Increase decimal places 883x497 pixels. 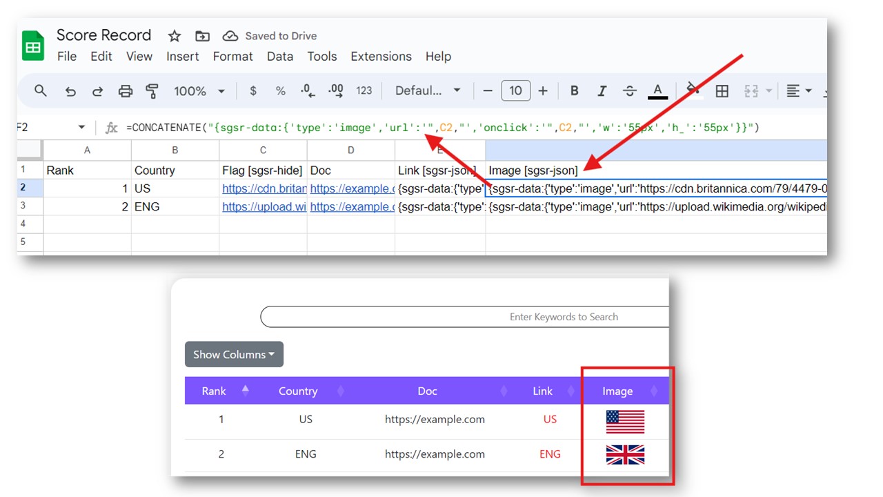click(x=336, y=91)
